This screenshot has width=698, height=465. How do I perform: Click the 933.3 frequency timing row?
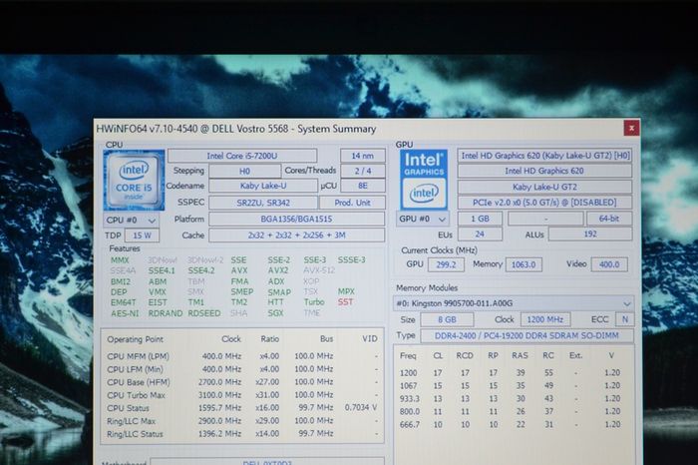coord(511,398)
